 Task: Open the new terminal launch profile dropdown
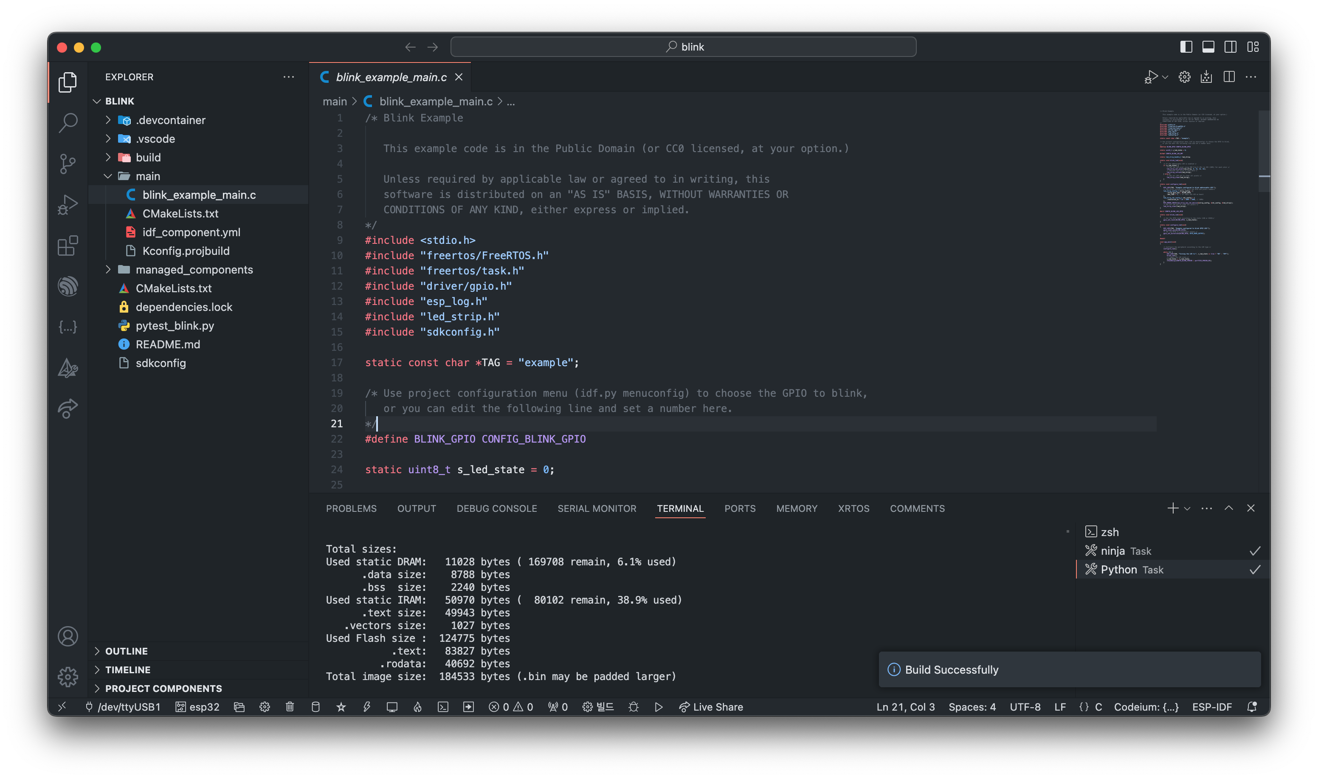coord(1187,509)
